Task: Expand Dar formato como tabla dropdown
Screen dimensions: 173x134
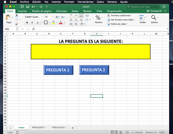Action: tap(134, 20)
